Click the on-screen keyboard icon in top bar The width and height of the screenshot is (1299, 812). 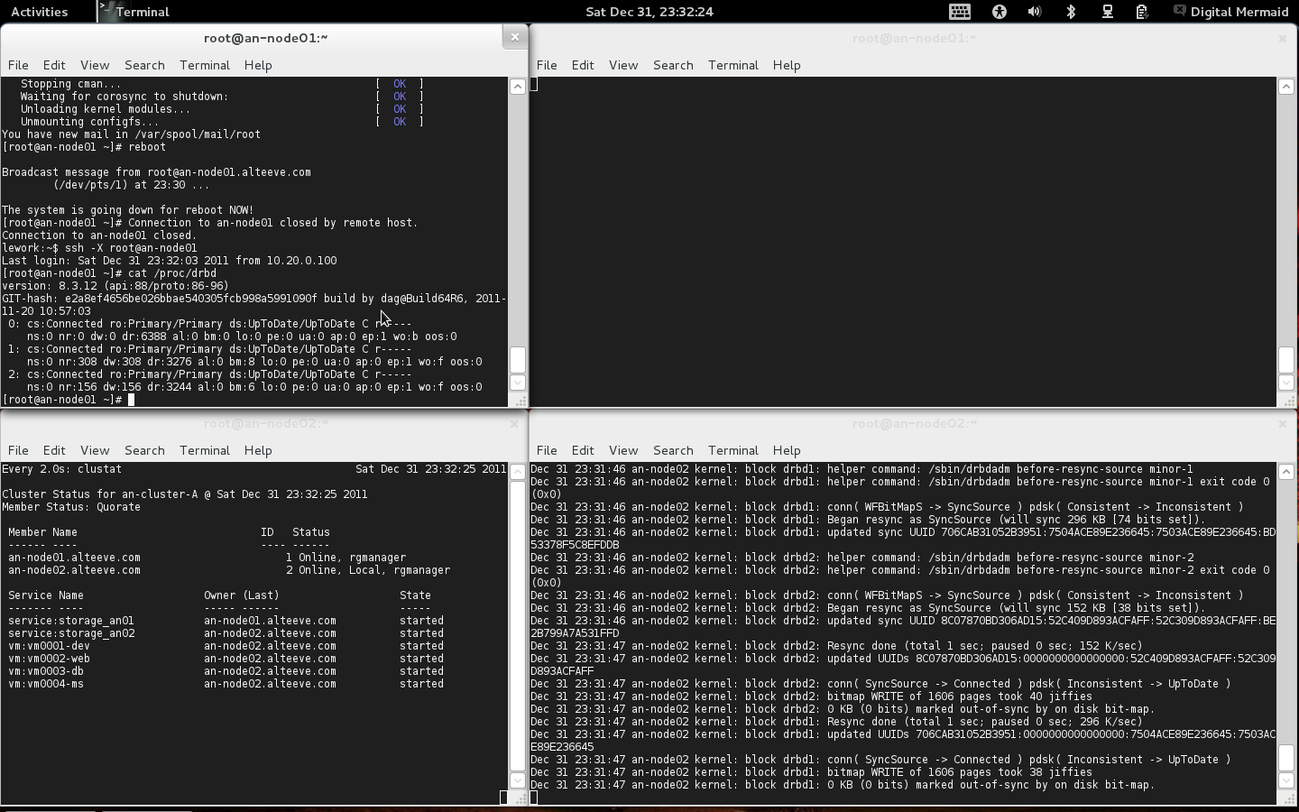(x=960, y=12)
